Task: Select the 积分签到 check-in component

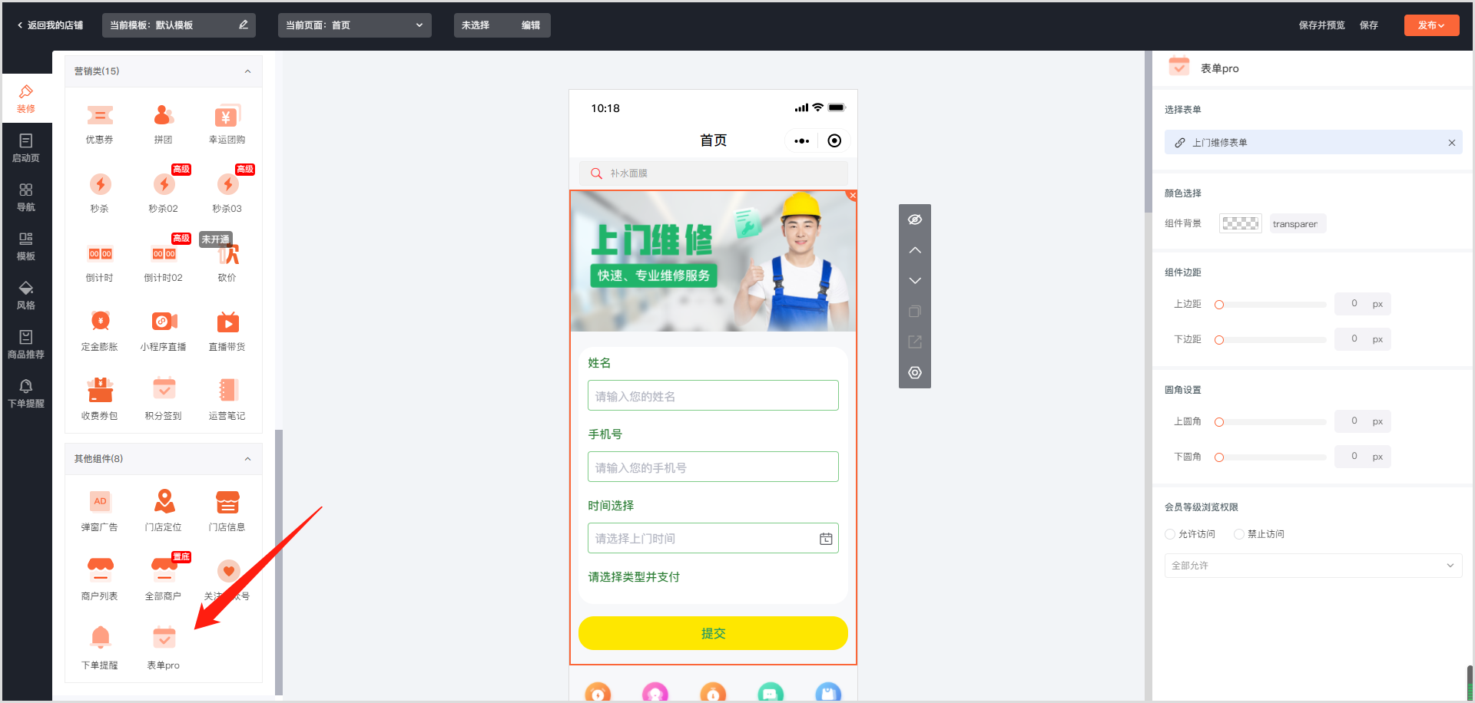Action: click(x=164, y=390)
